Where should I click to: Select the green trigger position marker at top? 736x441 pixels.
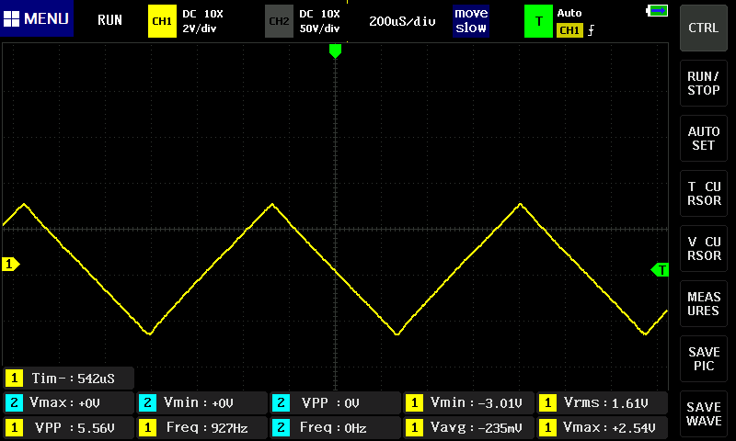pos(335,51)
